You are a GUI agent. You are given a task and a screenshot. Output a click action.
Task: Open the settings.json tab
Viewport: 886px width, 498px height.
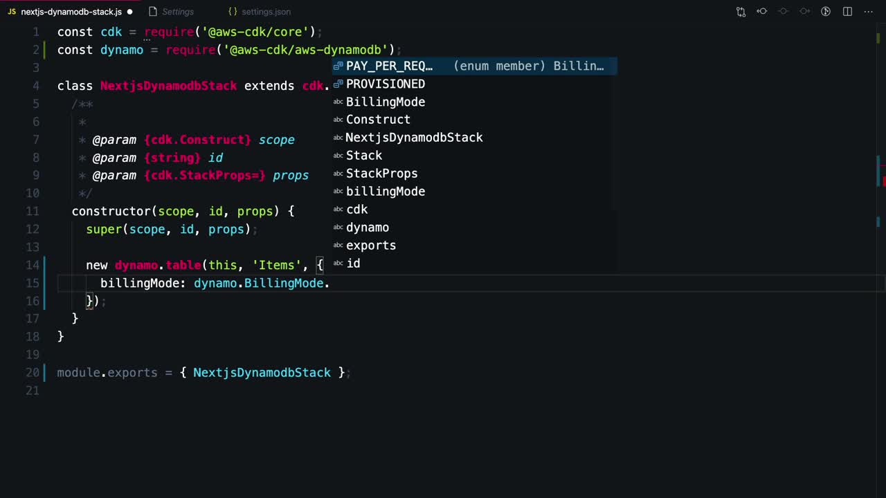coord(266,12)
